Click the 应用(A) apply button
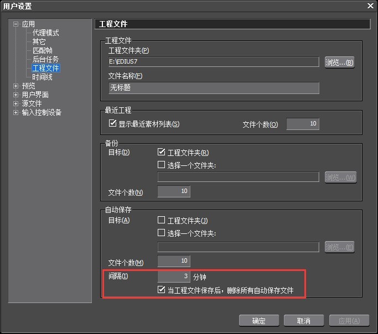 tap(349, 321)
